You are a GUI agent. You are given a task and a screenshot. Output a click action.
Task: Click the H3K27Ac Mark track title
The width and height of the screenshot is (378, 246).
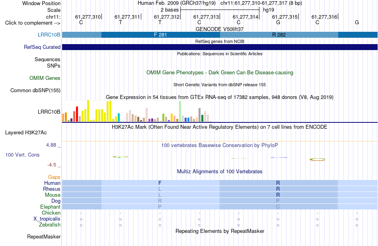coord(220,127)
